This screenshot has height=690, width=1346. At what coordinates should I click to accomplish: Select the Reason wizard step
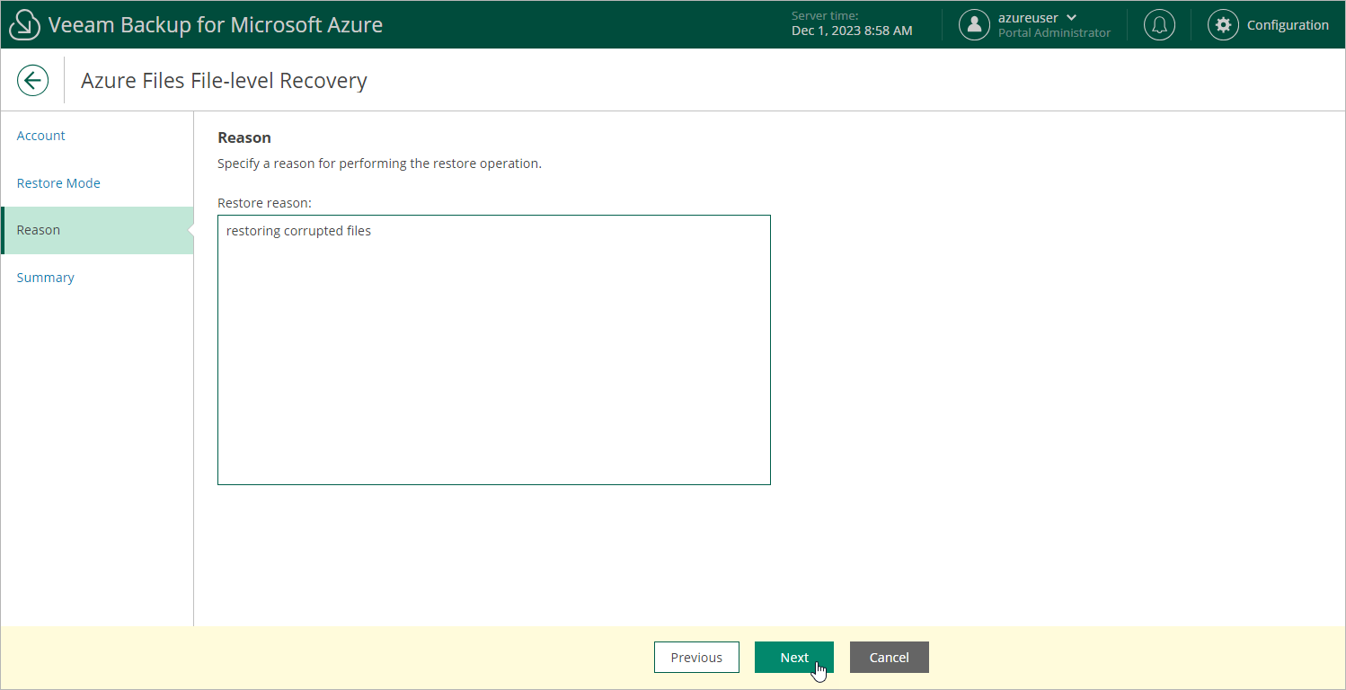97,230
